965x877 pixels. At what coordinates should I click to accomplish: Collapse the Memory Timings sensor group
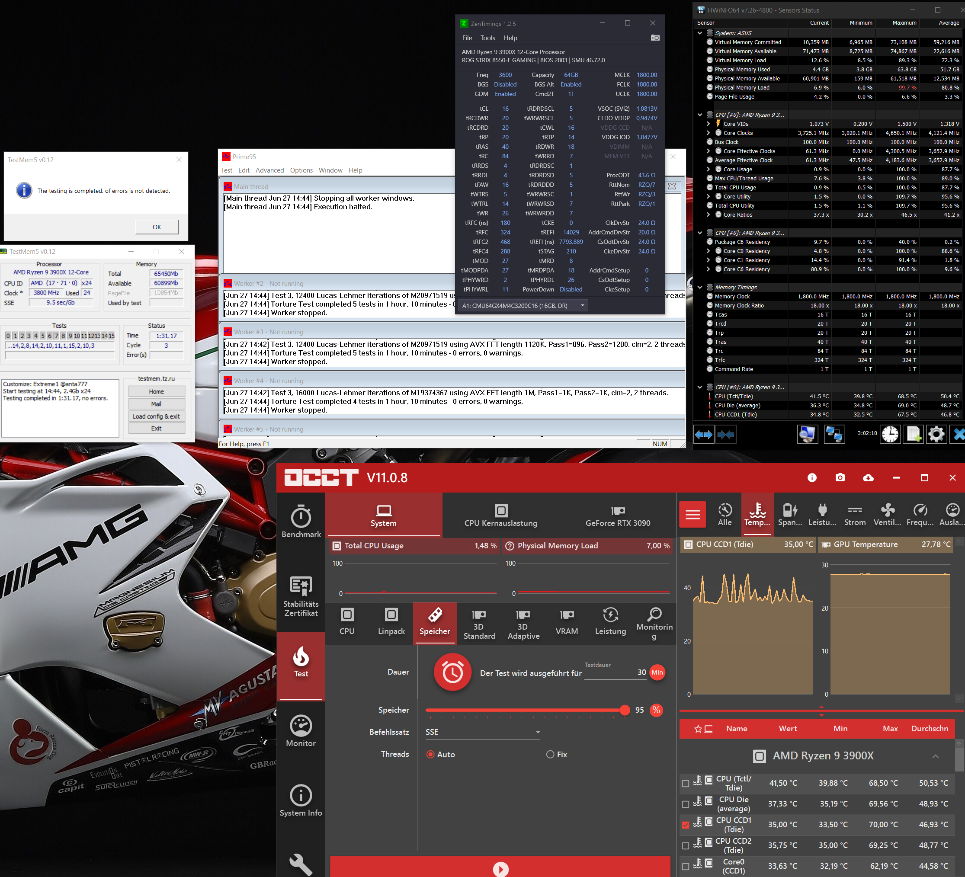[700, 288]
